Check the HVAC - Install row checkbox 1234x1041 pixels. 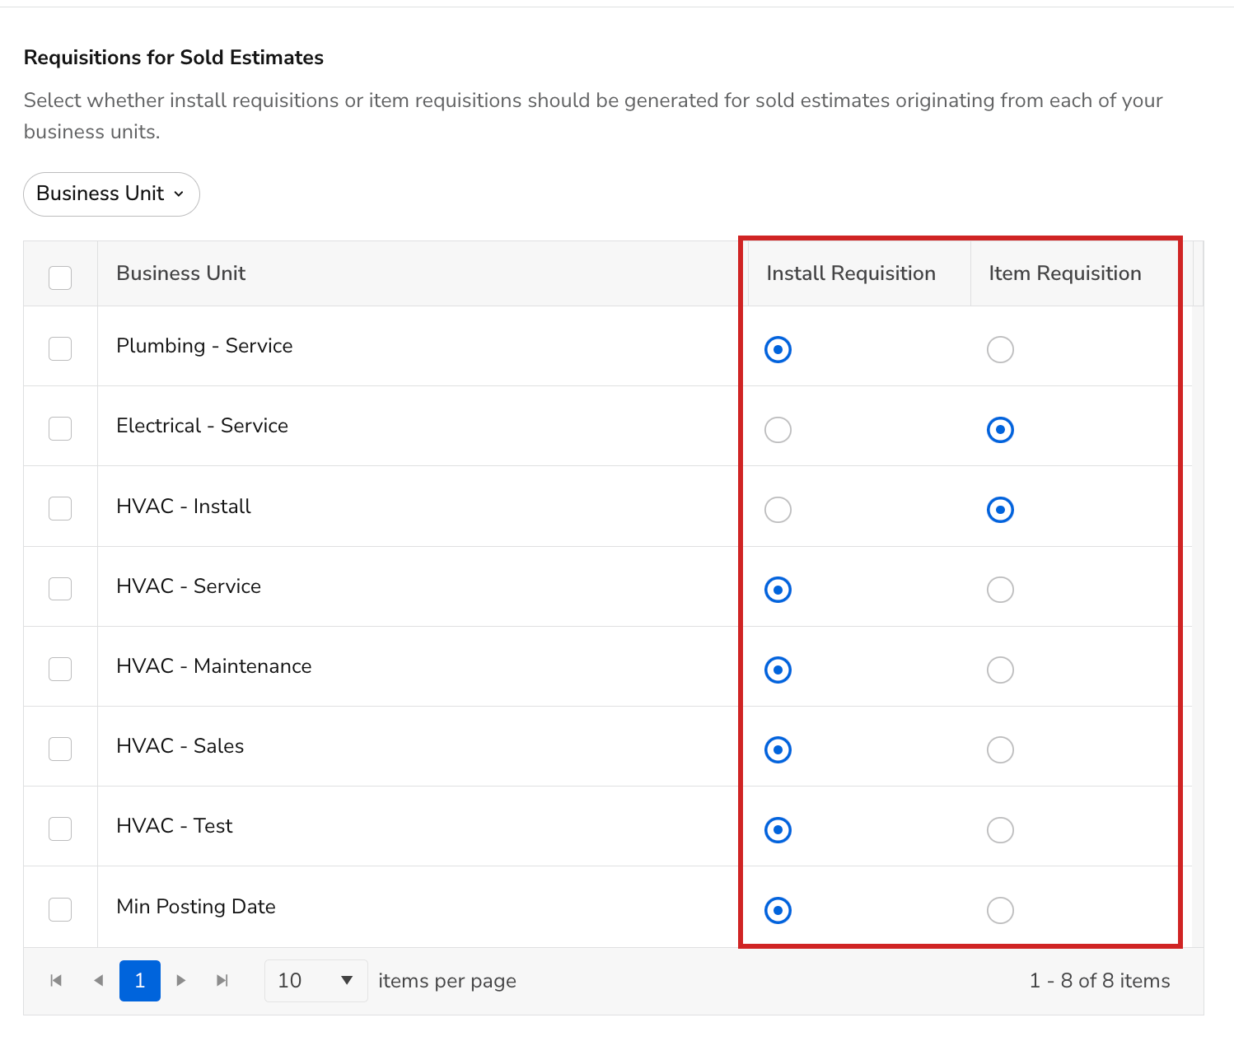(59, 508)
